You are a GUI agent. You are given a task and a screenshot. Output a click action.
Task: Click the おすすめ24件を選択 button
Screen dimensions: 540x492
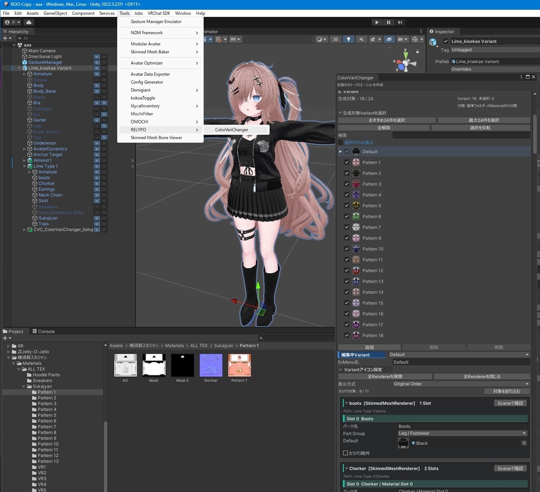coord(387,120)
